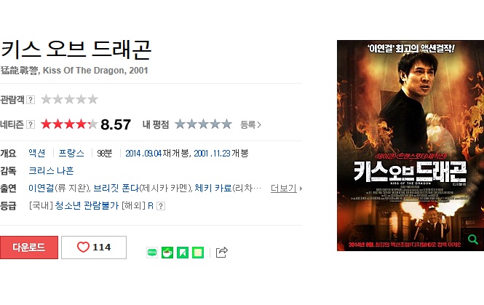The height and width of the screenshot is (305, 484).
Task: Expand cast list with 더보기
Action: coord(286,188)
